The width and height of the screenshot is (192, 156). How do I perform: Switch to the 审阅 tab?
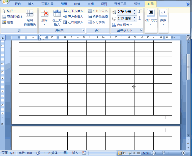pos(91,4)
